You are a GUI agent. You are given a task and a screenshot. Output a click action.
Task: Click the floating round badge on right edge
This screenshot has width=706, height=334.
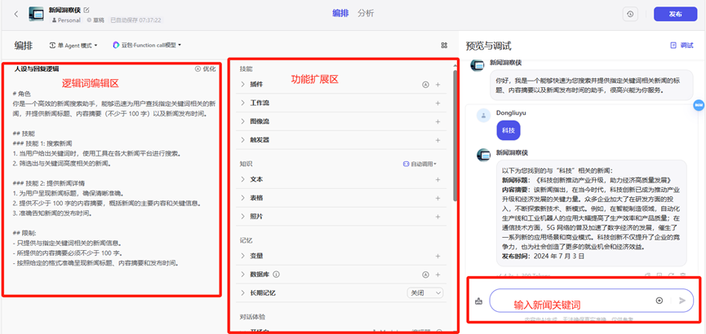[x=699, y=105]
